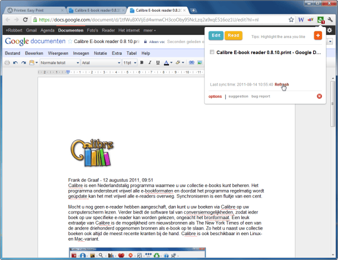338x260 pixels.
Task: Click the bug report link
Action: click(x=261, y=96)
